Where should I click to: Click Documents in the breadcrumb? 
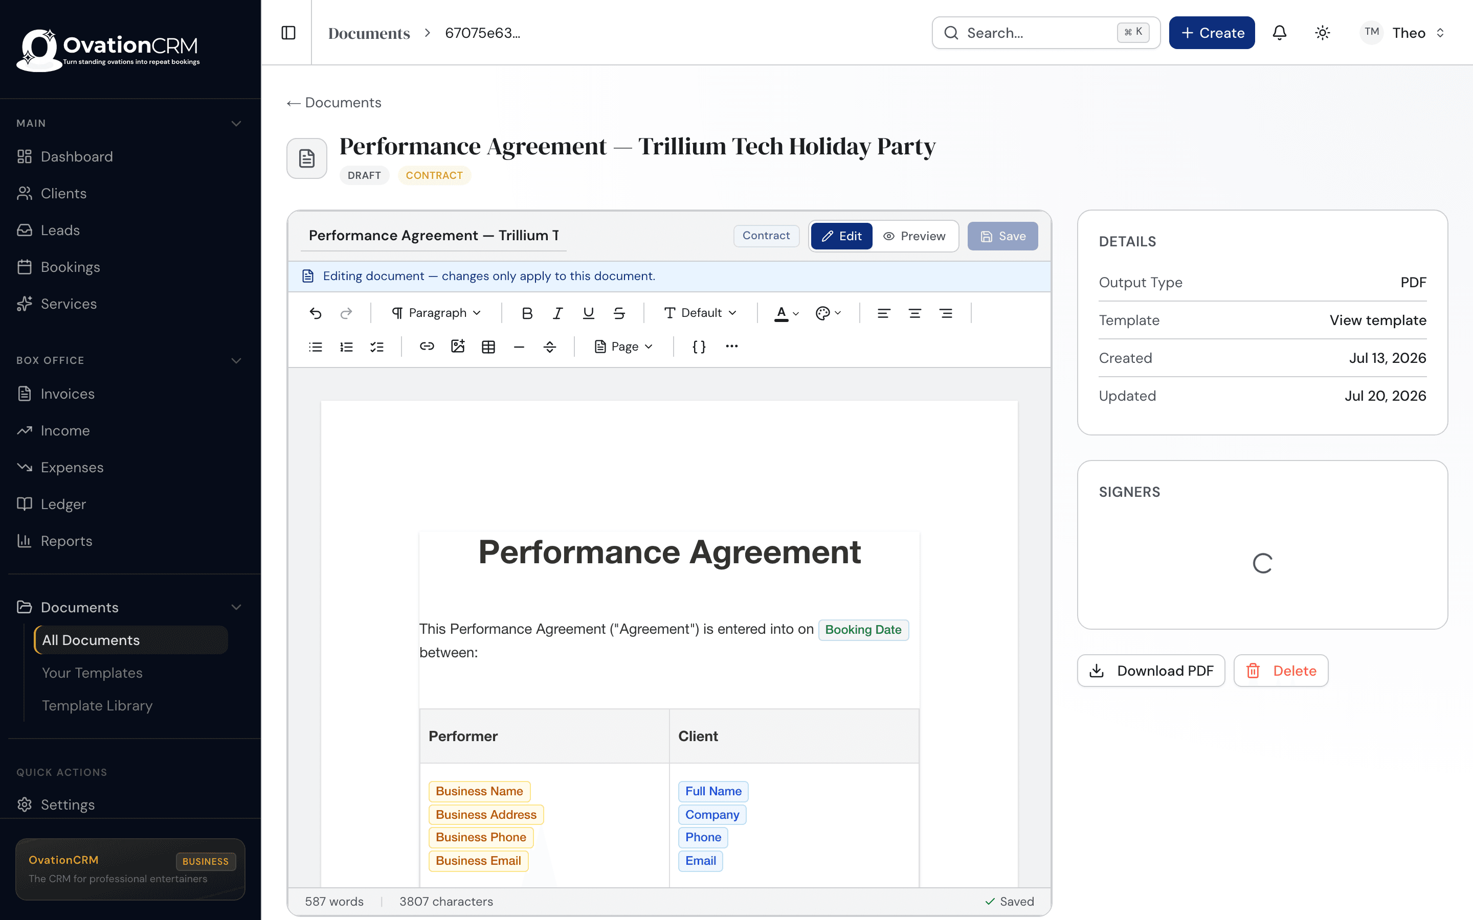point(369,33)
